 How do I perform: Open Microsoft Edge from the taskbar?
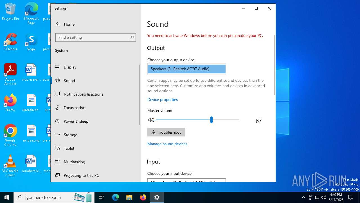(x=116, y=197)
